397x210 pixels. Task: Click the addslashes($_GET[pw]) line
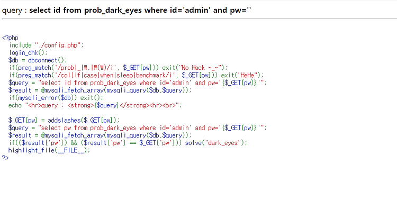click(64, 120)
